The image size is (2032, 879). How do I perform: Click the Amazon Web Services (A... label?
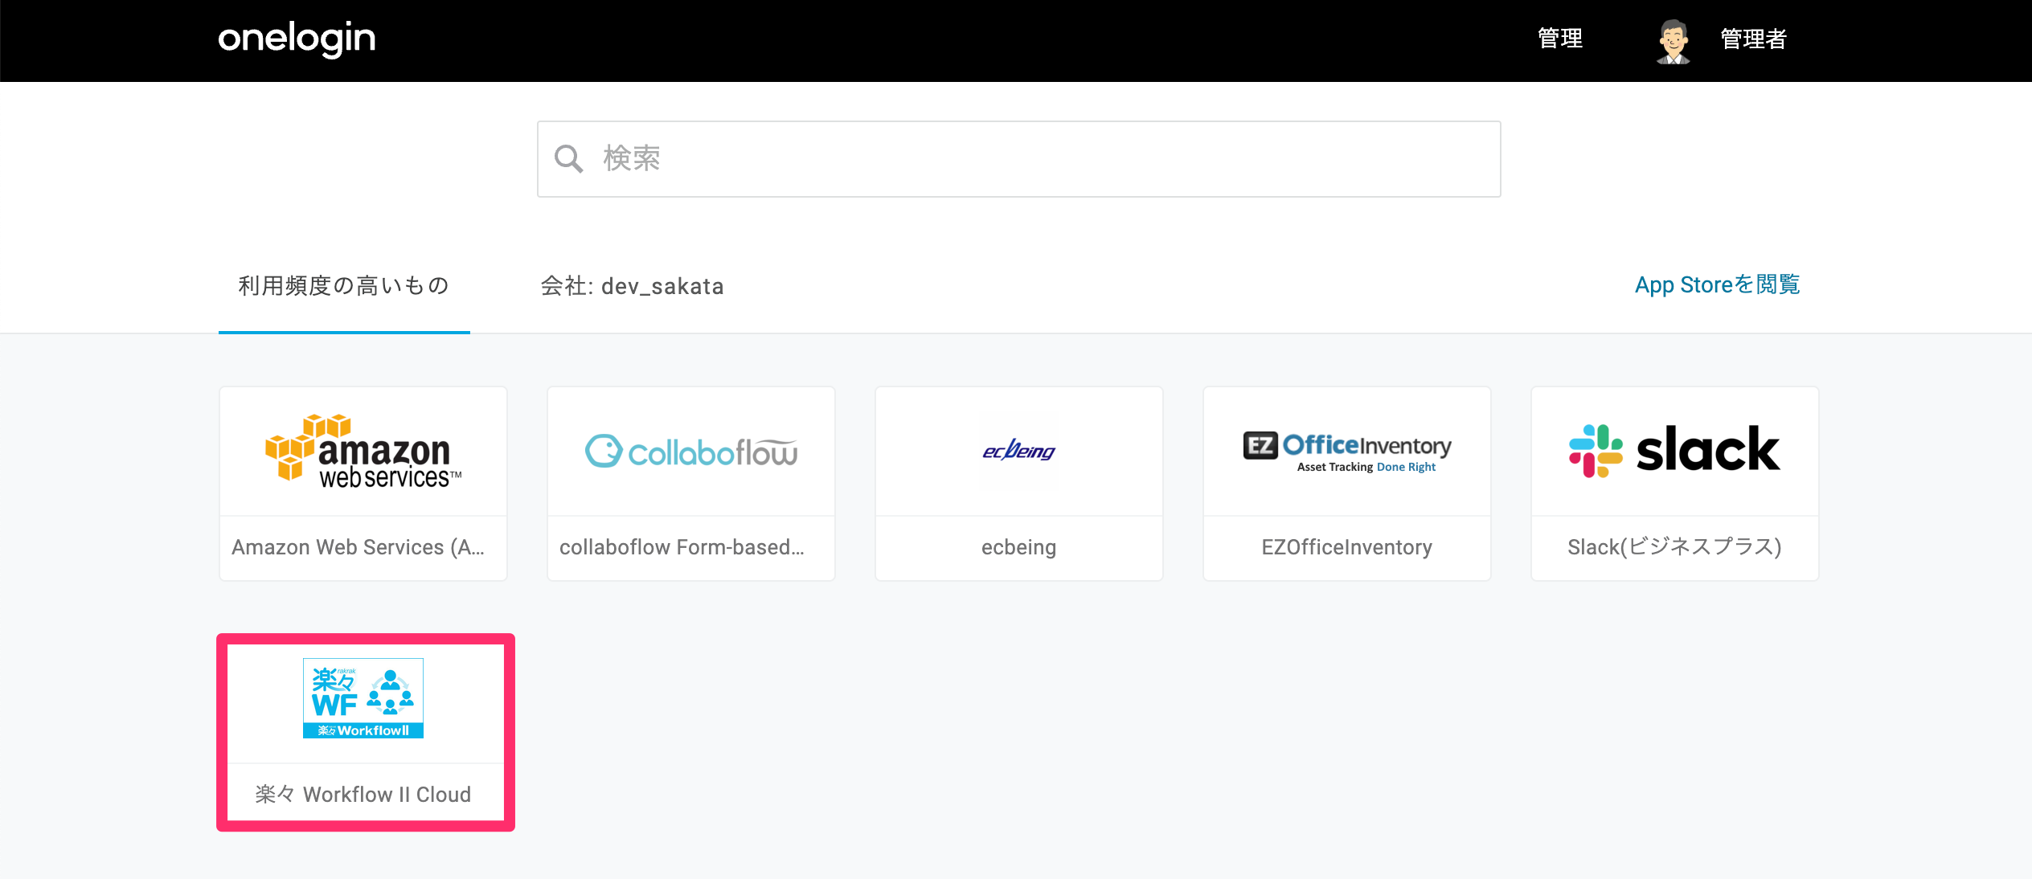358,547
